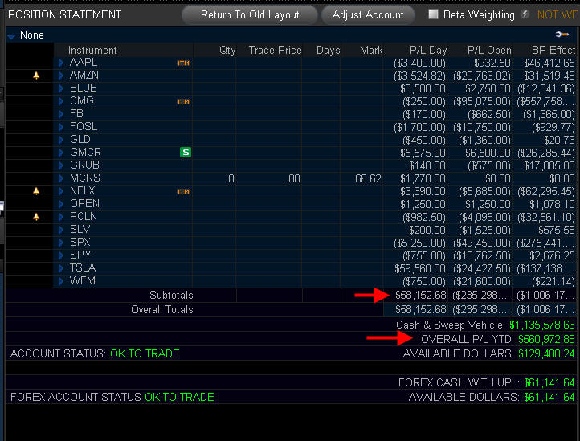
Task: Open the wrench settings icon
Action: (562, 35)
